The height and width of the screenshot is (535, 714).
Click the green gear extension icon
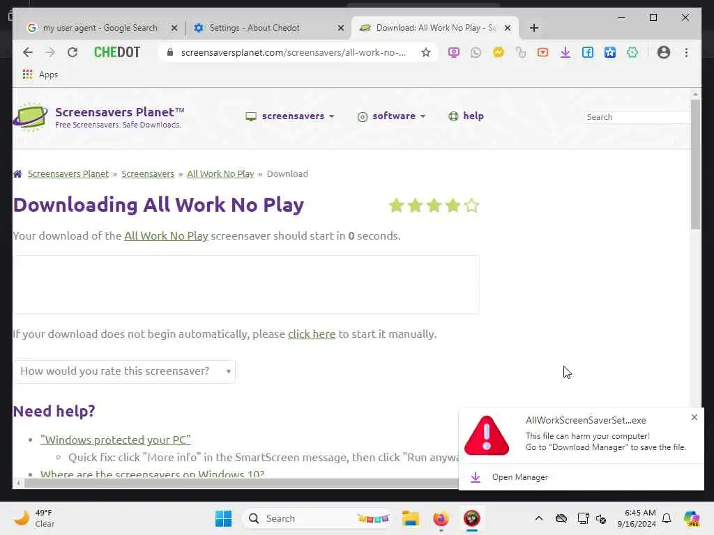tap(632, 52)
